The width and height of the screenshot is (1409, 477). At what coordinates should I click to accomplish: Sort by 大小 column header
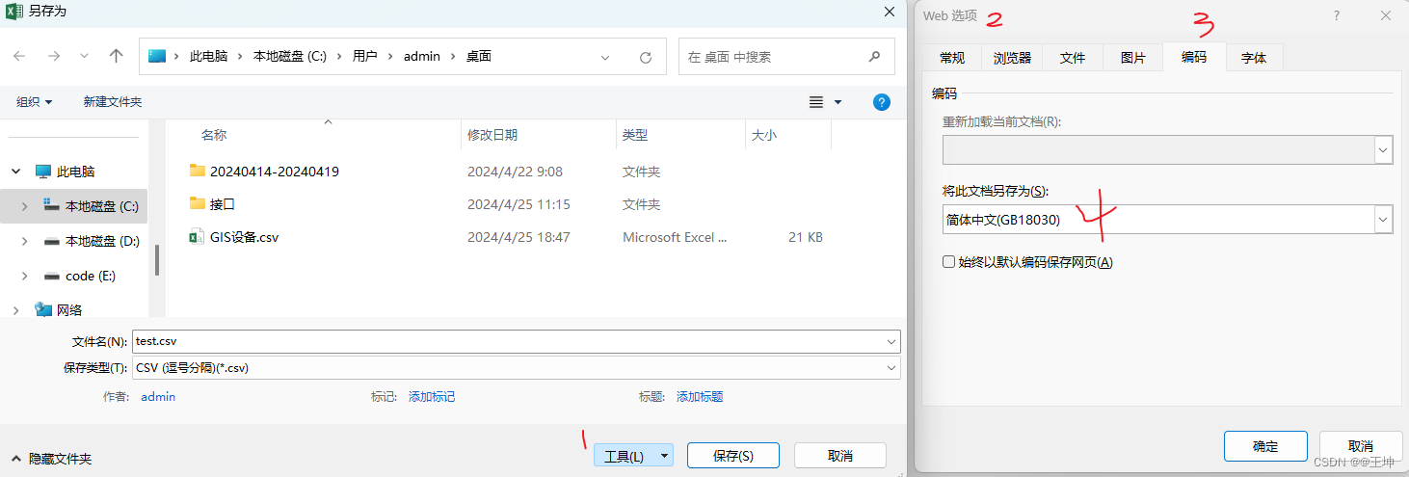[764, 135]
